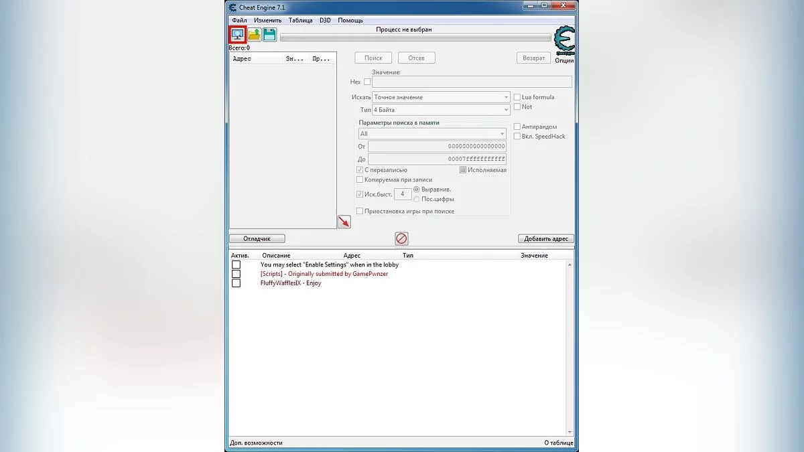Image resolution: width=804 pixels, height=452 pixels.
Task: Click the Актив. column header
Action: [x=240, y=256]
